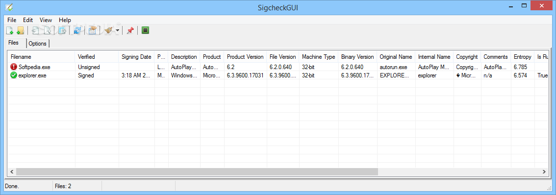The width and height of the screenshot is (556, 195).
Task: Click the entropy value 6.574
Action: pyautogui.click(x=520, y=75)
